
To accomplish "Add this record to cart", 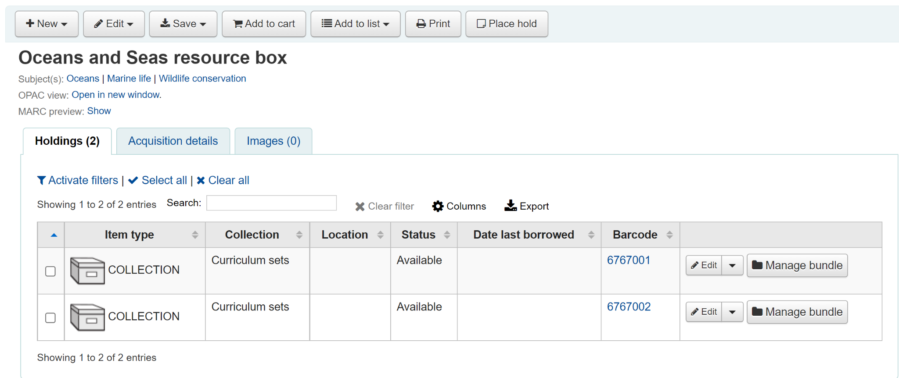I will pyautogui.click(x=264, y=24).
